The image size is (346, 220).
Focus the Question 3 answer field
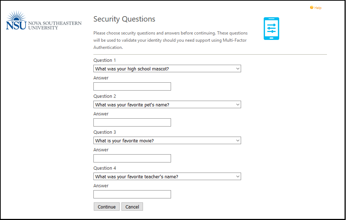(132, 159)
